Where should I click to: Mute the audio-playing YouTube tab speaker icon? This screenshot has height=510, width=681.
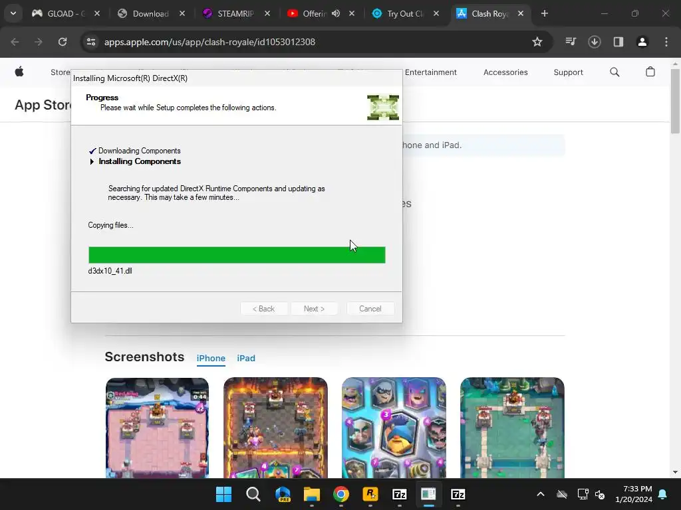coord(336,13)
